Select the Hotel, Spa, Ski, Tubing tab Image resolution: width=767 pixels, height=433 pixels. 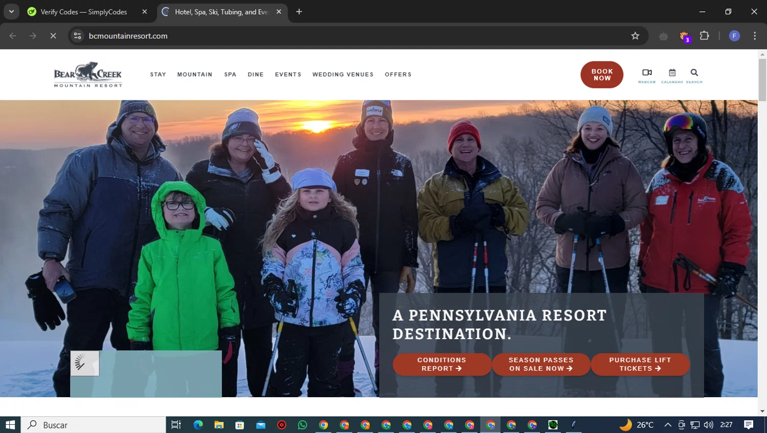(222, 12)
